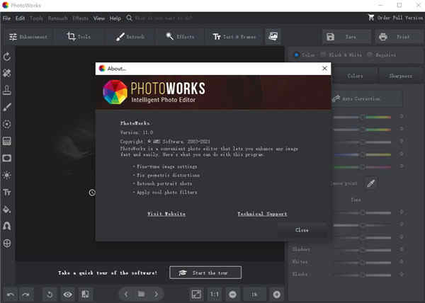Click Close button in About dialog
The image size is (425, 303).
click(302, 230)
